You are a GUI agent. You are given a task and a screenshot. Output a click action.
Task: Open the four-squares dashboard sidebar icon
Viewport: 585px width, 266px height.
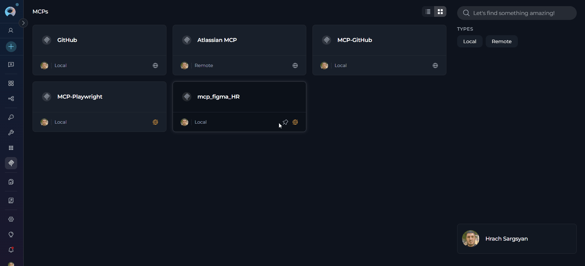(x=11, y=83)
